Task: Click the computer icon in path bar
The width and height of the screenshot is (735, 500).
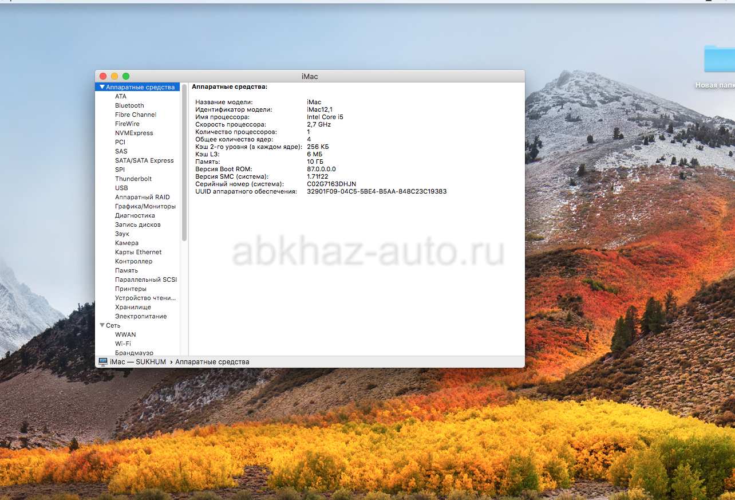Action: (x=103, y=362)
